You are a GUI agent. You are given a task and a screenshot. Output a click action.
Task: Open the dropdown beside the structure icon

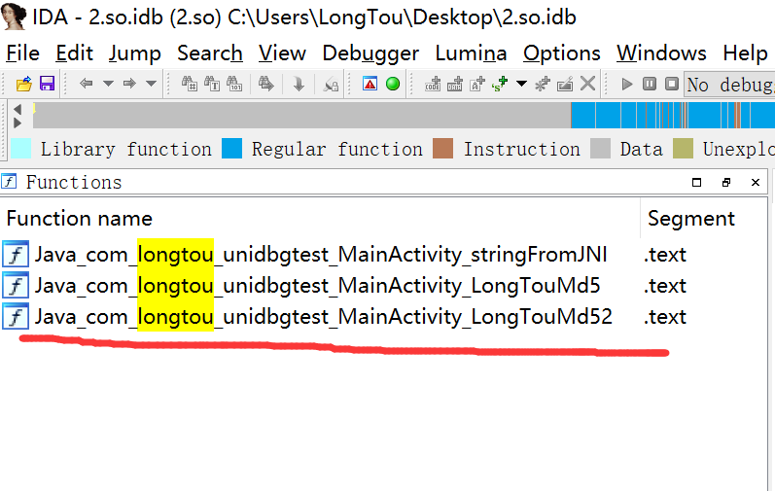click(521, 84)
